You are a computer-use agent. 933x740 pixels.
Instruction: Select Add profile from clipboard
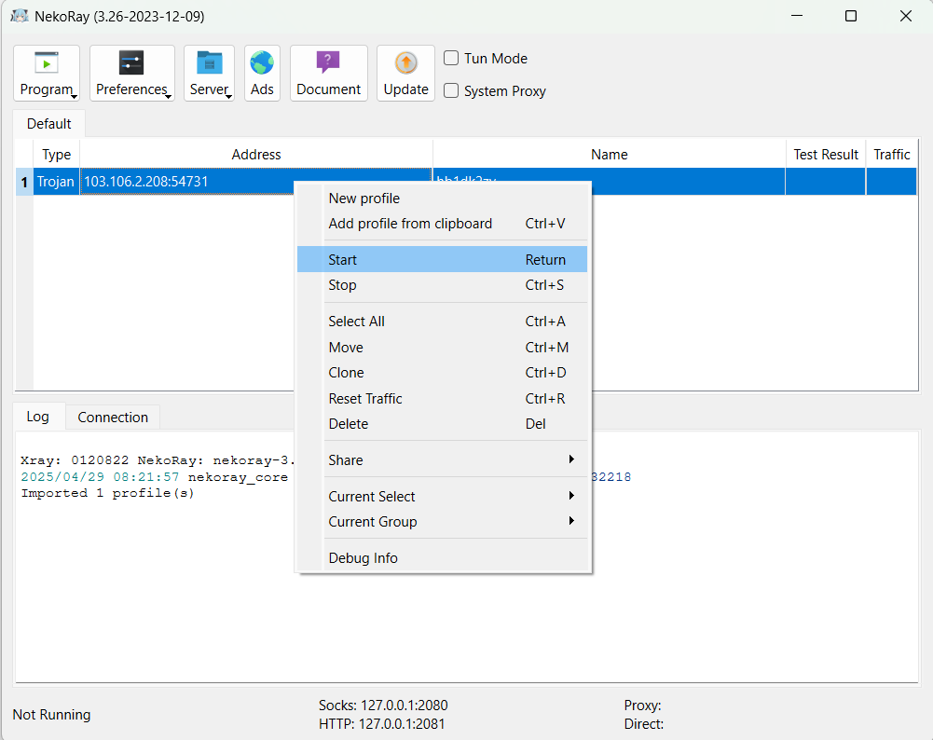click(x=410, y=224)
